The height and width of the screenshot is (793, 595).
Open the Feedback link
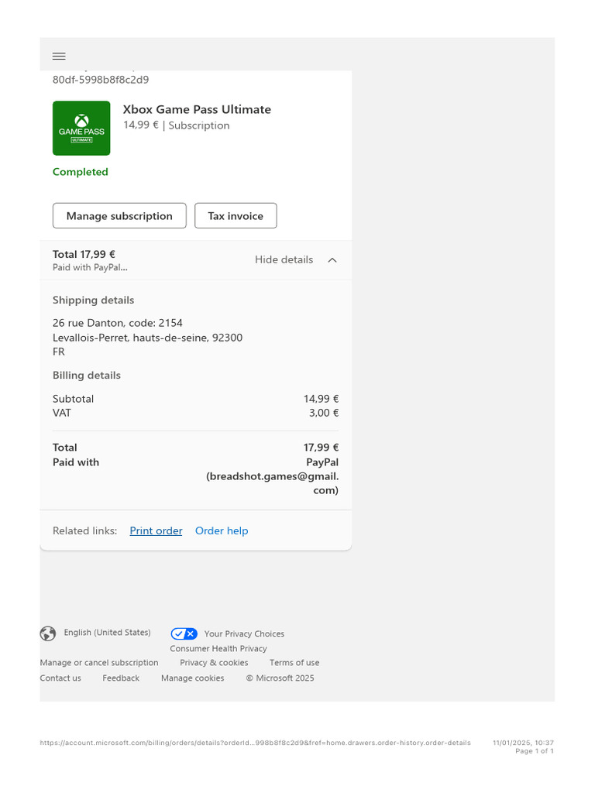tap(121, 678)
